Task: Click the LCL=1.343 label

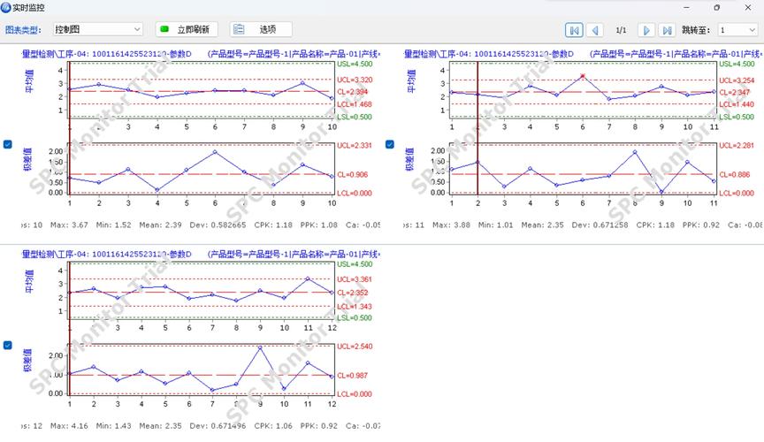Action: (x=355, y=307)
